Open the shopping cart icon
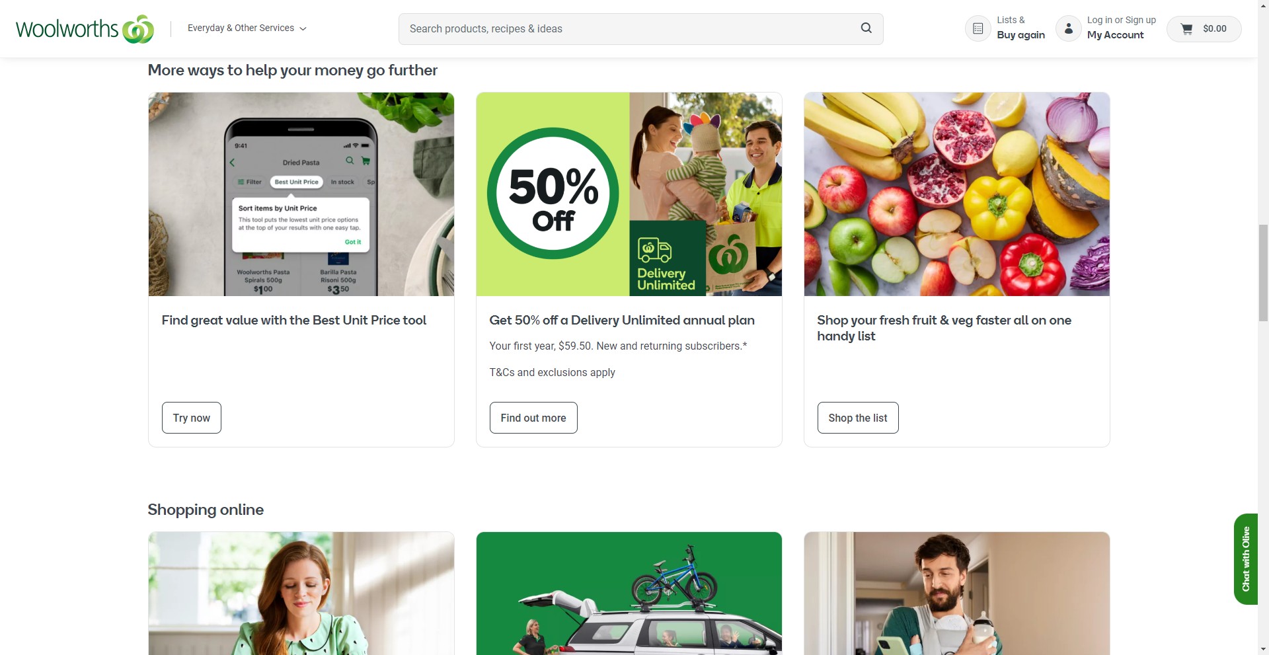Viewport: 1269px width, 655px height. pos(1186,28)
